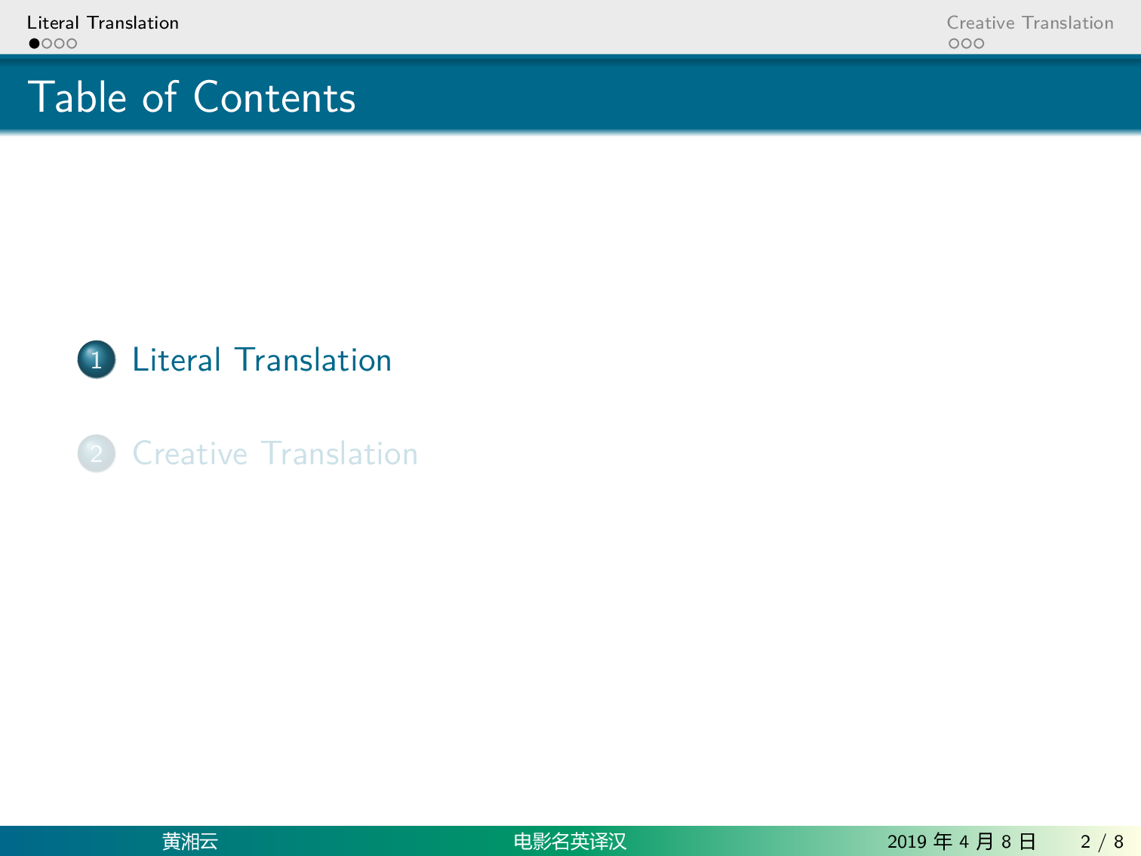The height and width of the screenshot is (856, 1141).
Task: Click the date 2019 年 4 月 8 日 in footer
Action: tap(961, 842)
